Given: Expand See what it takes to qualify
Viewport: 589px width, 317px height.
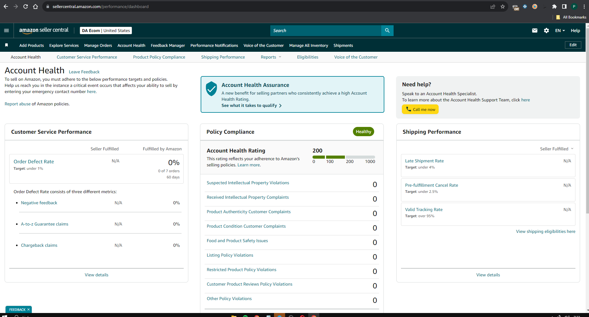Looking at the screenshot, I should tap(252, 105).
